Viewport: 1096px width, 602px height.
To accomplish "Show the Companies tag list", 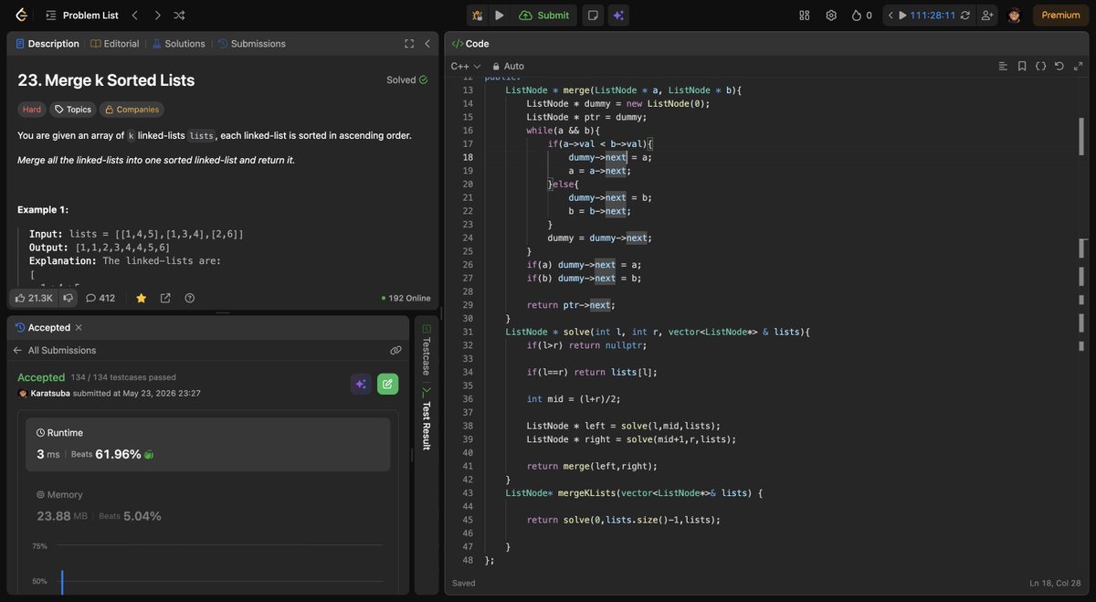I will 132,110.
